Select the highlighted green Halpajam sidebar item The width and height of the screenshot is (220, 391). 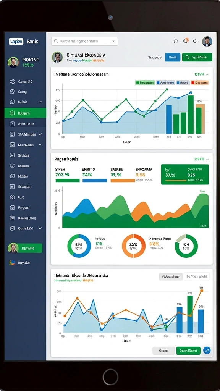(x=25, y=113)
